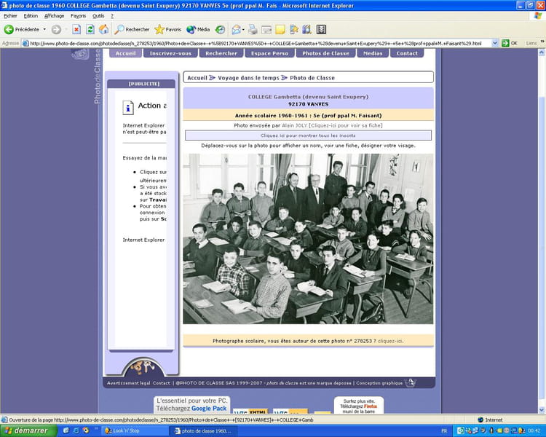
Task: Expand the address bar URL dropdown
Action: (495, 43)
